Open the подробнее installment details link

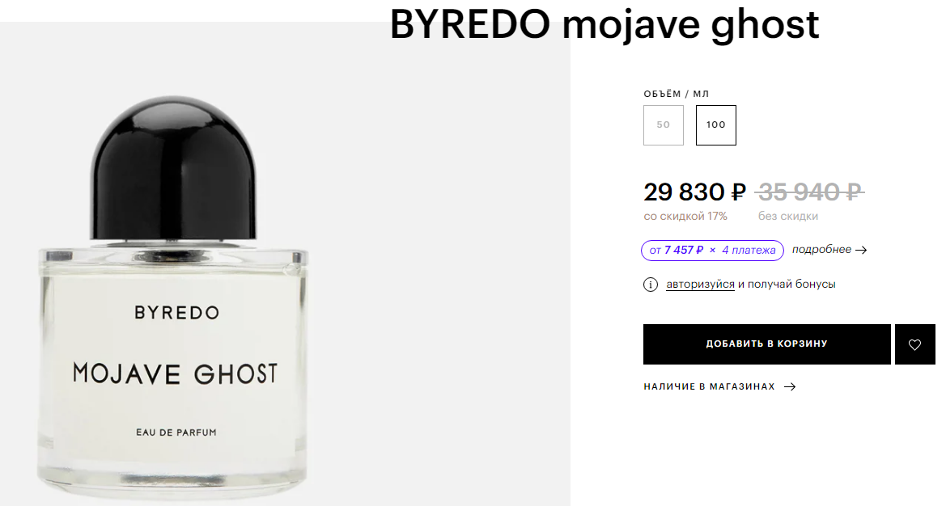point(821,250)
